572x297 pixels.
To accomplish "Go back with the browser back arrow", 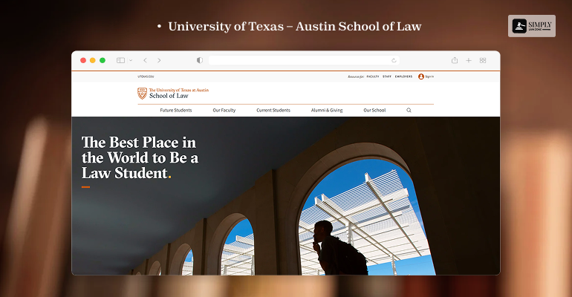I will (x=145, y=60).
